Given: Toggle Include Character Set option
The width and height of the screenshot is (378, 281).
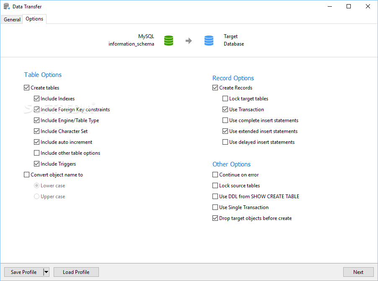Looking at the screenshot, I should 36,131.
